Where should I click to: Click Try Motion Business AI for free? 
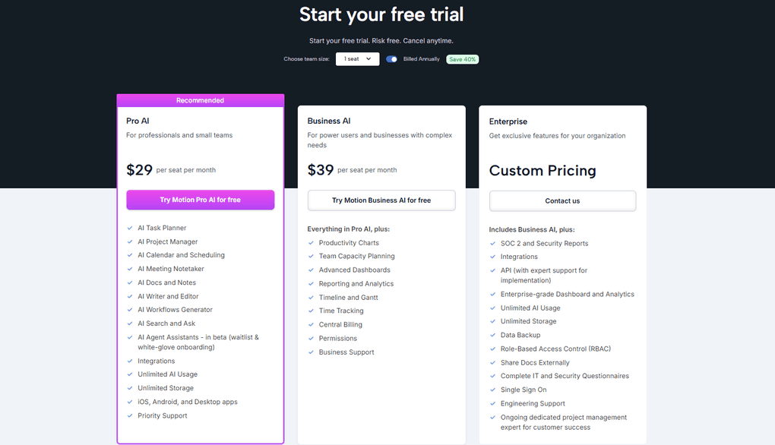(x=381, y=200)
